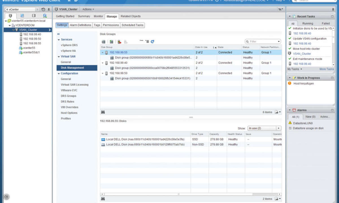Pin the right-side panel

[333, 9]
